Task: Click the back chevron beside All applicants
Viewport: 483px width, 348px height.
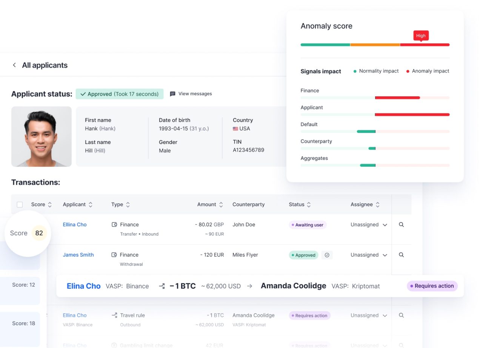Action: (14, 65)
